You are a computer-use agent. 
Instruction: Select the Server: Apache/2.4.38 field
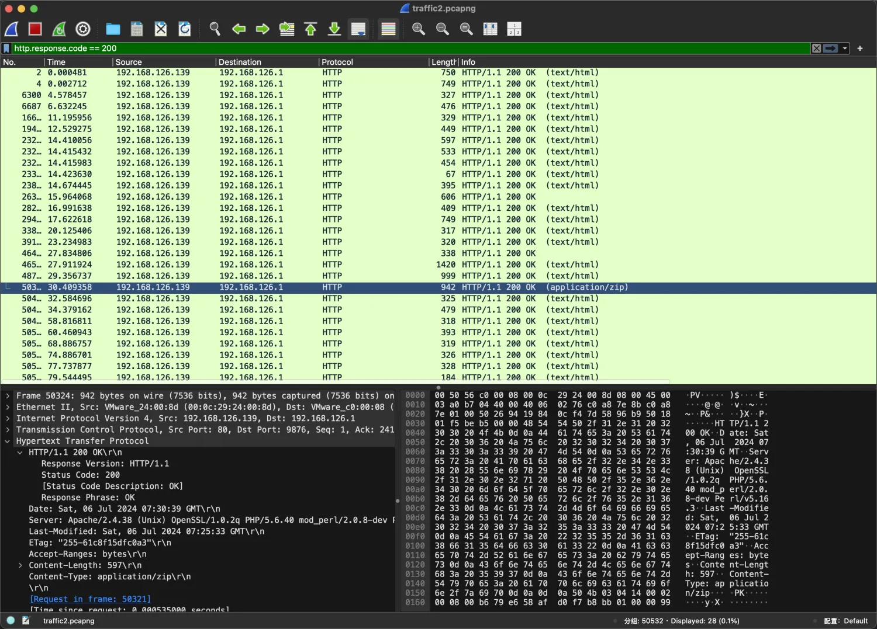tap(212, 520)
